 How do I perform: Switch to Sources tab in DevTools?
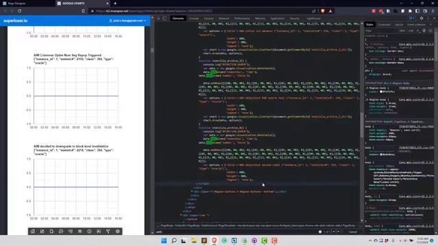click(209, 18)
